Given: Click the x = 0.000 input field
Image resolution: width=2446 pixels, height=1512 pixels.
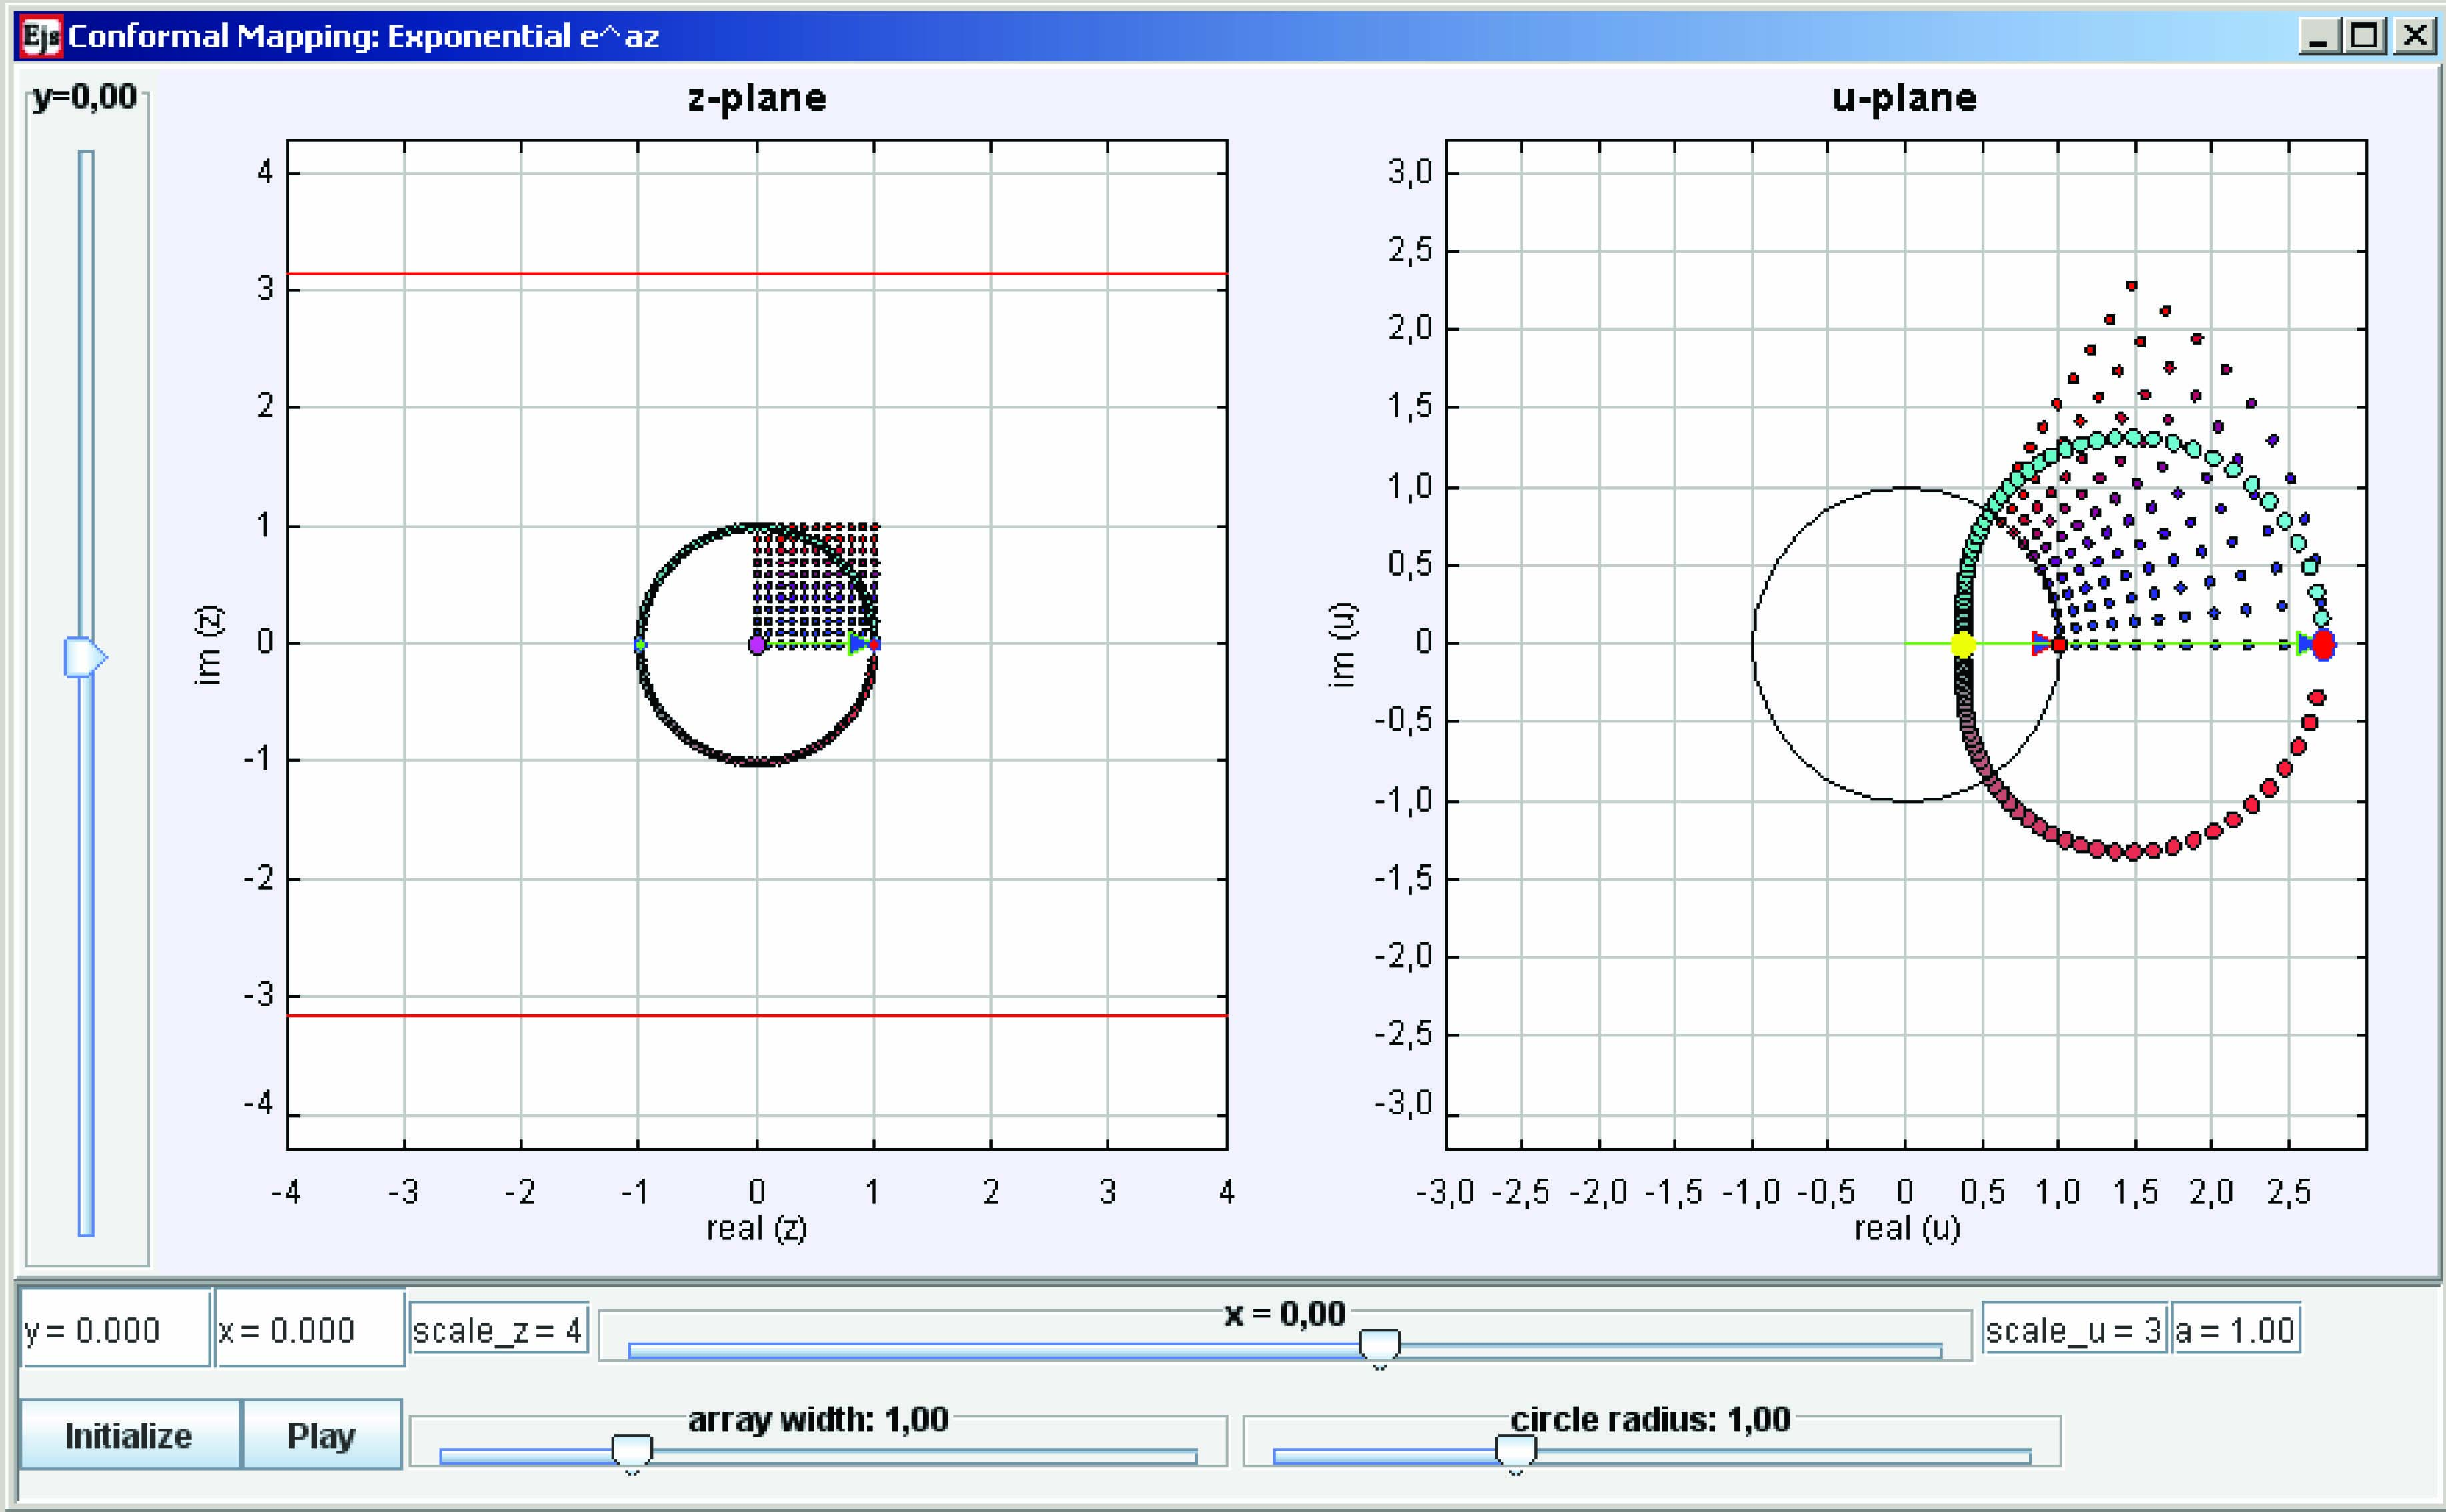Looking at the screenshot, I should coord(310,1329).
